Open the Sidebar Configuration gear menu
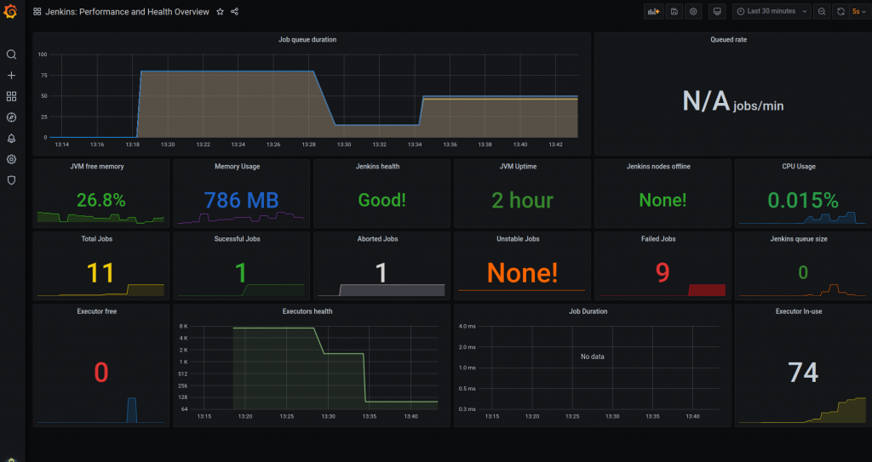This screenshot has height=462, width=872. 11,159
